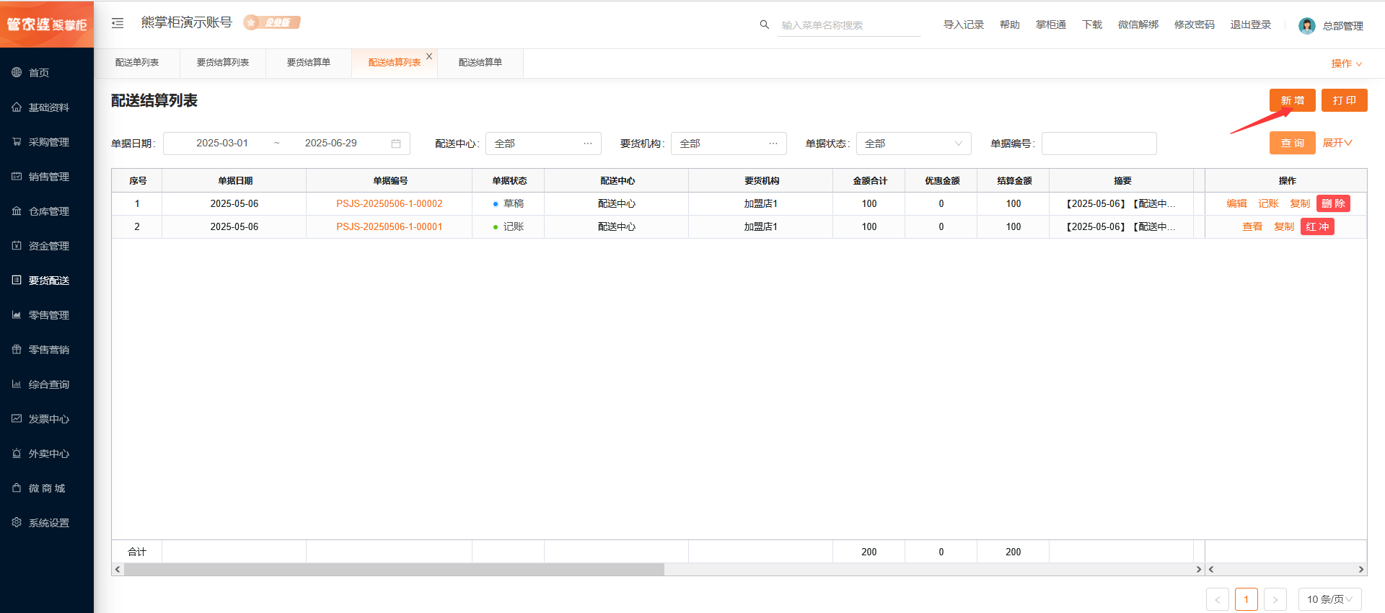The width and height of the screenshot is (1385, 613).
Task: Click 红冲 for posted row
Action: [x=1317, y=226]
